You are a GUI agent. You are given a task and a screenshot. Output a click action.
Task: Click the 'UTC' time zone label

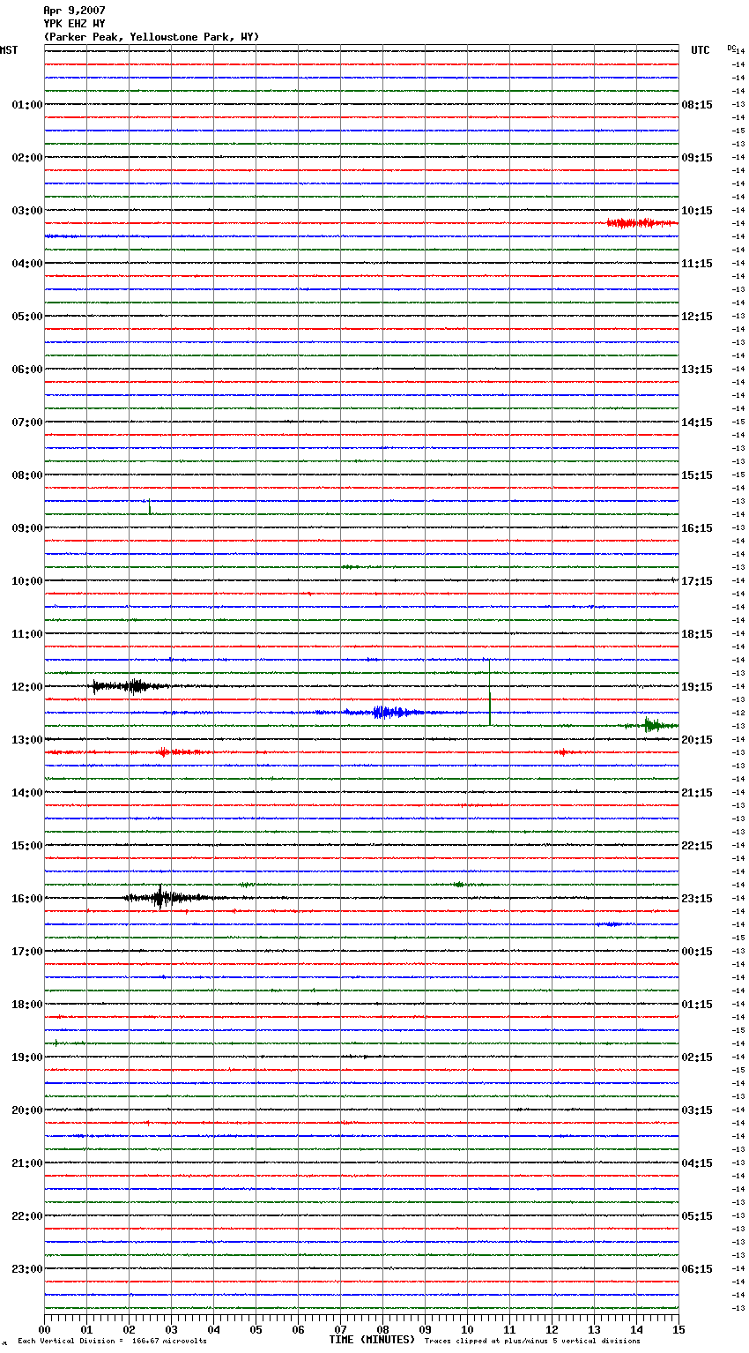tap(701, 50)
